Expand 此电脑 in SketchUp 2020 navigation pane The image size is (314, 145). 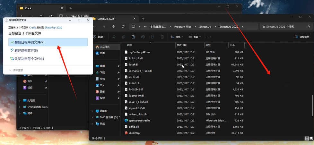coord(92,111)
